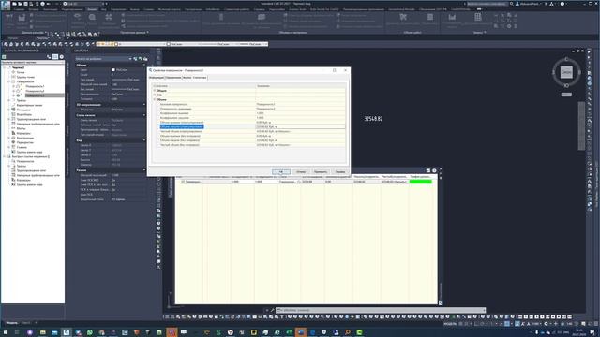The image size is (600, 337).
Task: Click the Quick Select icon in Properties palette
Action: 145,59
